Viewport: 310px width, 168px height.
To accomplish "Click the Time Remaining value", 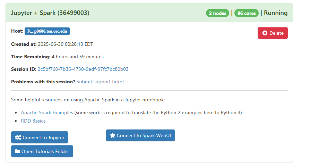I will [78, 57].
